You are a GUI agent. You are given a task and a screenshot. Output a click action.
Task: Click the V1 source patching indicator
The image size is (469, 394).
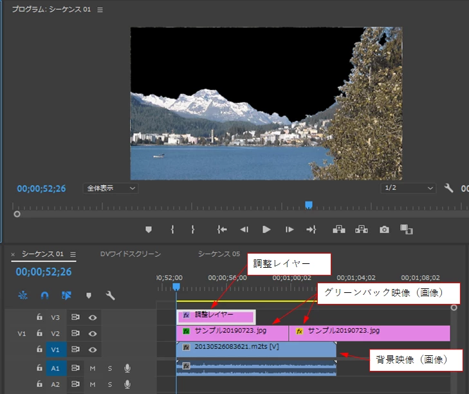(21, 333)
